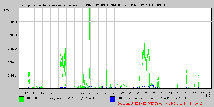Viewport: 214px width, 107px height.
Task: Click the hour label '03' on x-axis
Action: [106, 93]
